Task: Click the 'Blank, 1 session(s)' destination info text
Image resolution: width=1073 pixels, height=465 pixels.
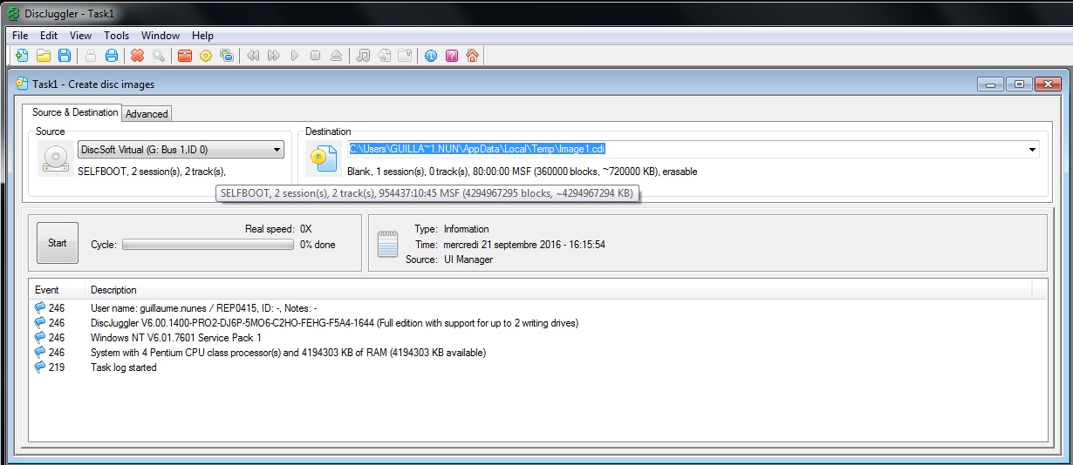Action: tap(522, 172)
